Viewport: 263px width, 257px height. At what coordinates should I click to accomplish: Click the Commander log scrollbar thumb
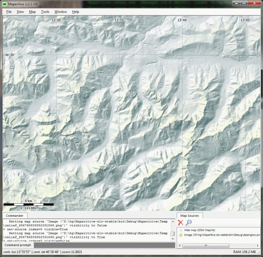point(173,233)
